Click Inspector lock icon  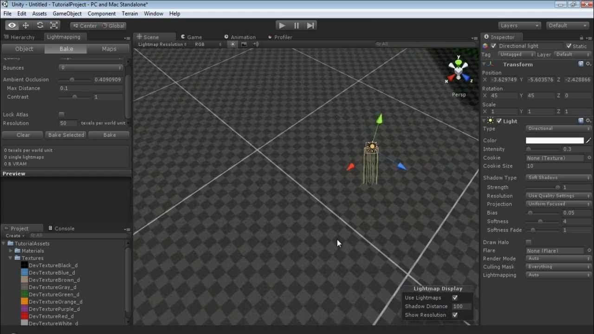(581, 38)
